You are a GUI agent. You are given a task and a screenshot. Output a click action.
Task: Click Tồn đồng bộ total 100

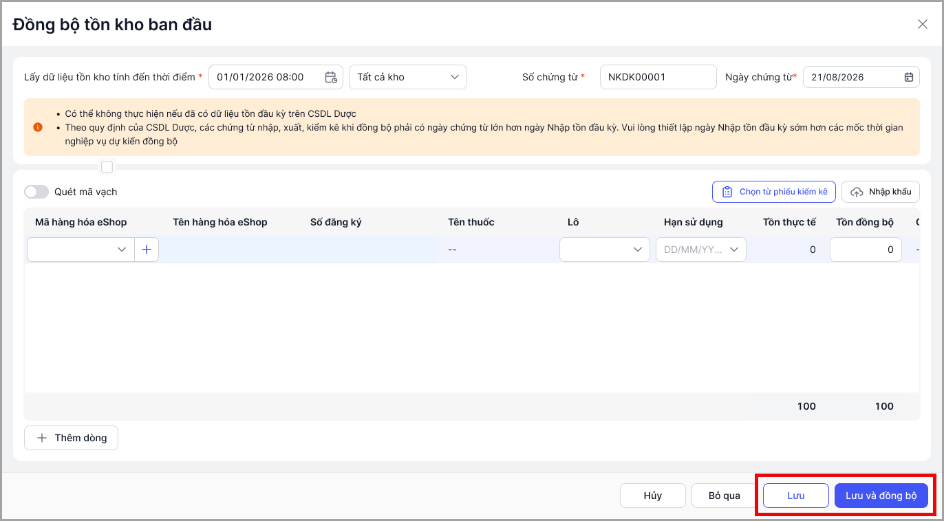(x=884, y=406)
